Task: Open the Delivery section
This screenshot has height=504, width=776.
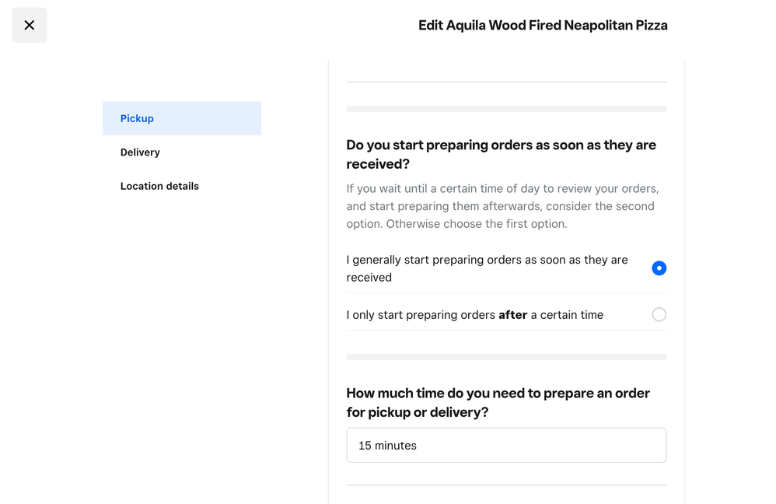Action: (140, 152)
